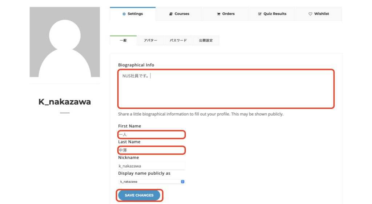Click the Orders cart icon
Screen dimensions: 372x204
point(218,14)
